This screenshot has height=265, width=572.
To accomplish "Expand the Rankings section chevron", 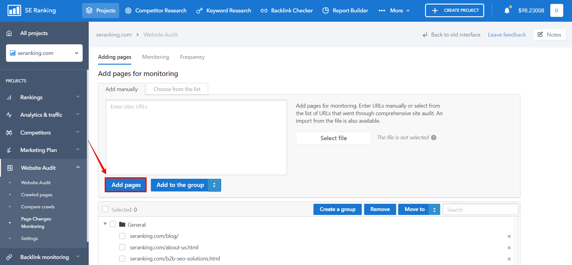I will (78, 97).
